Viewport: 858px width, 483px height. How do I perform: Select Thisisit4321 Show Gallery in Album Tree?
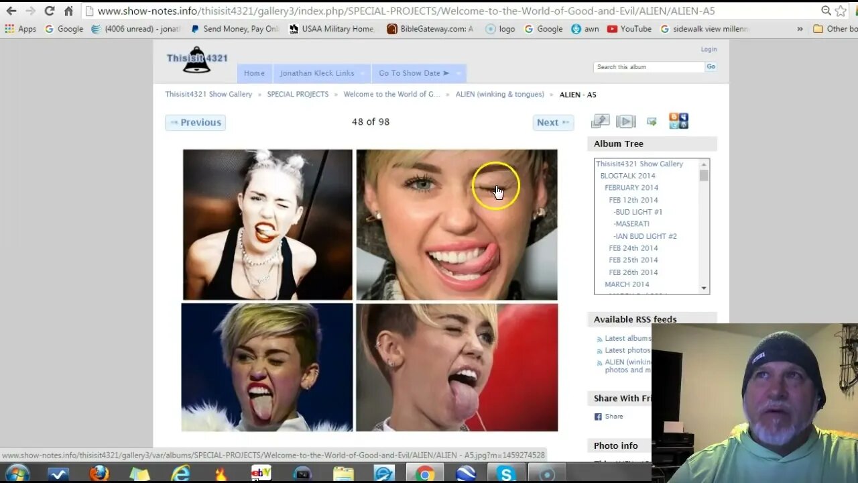pos(639,164)
